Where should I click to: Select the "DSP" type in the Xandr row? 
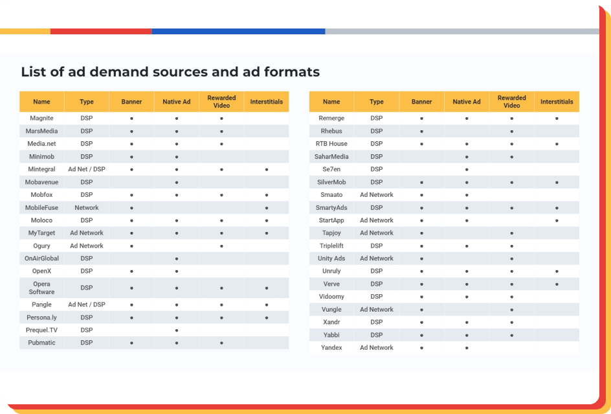377,322
